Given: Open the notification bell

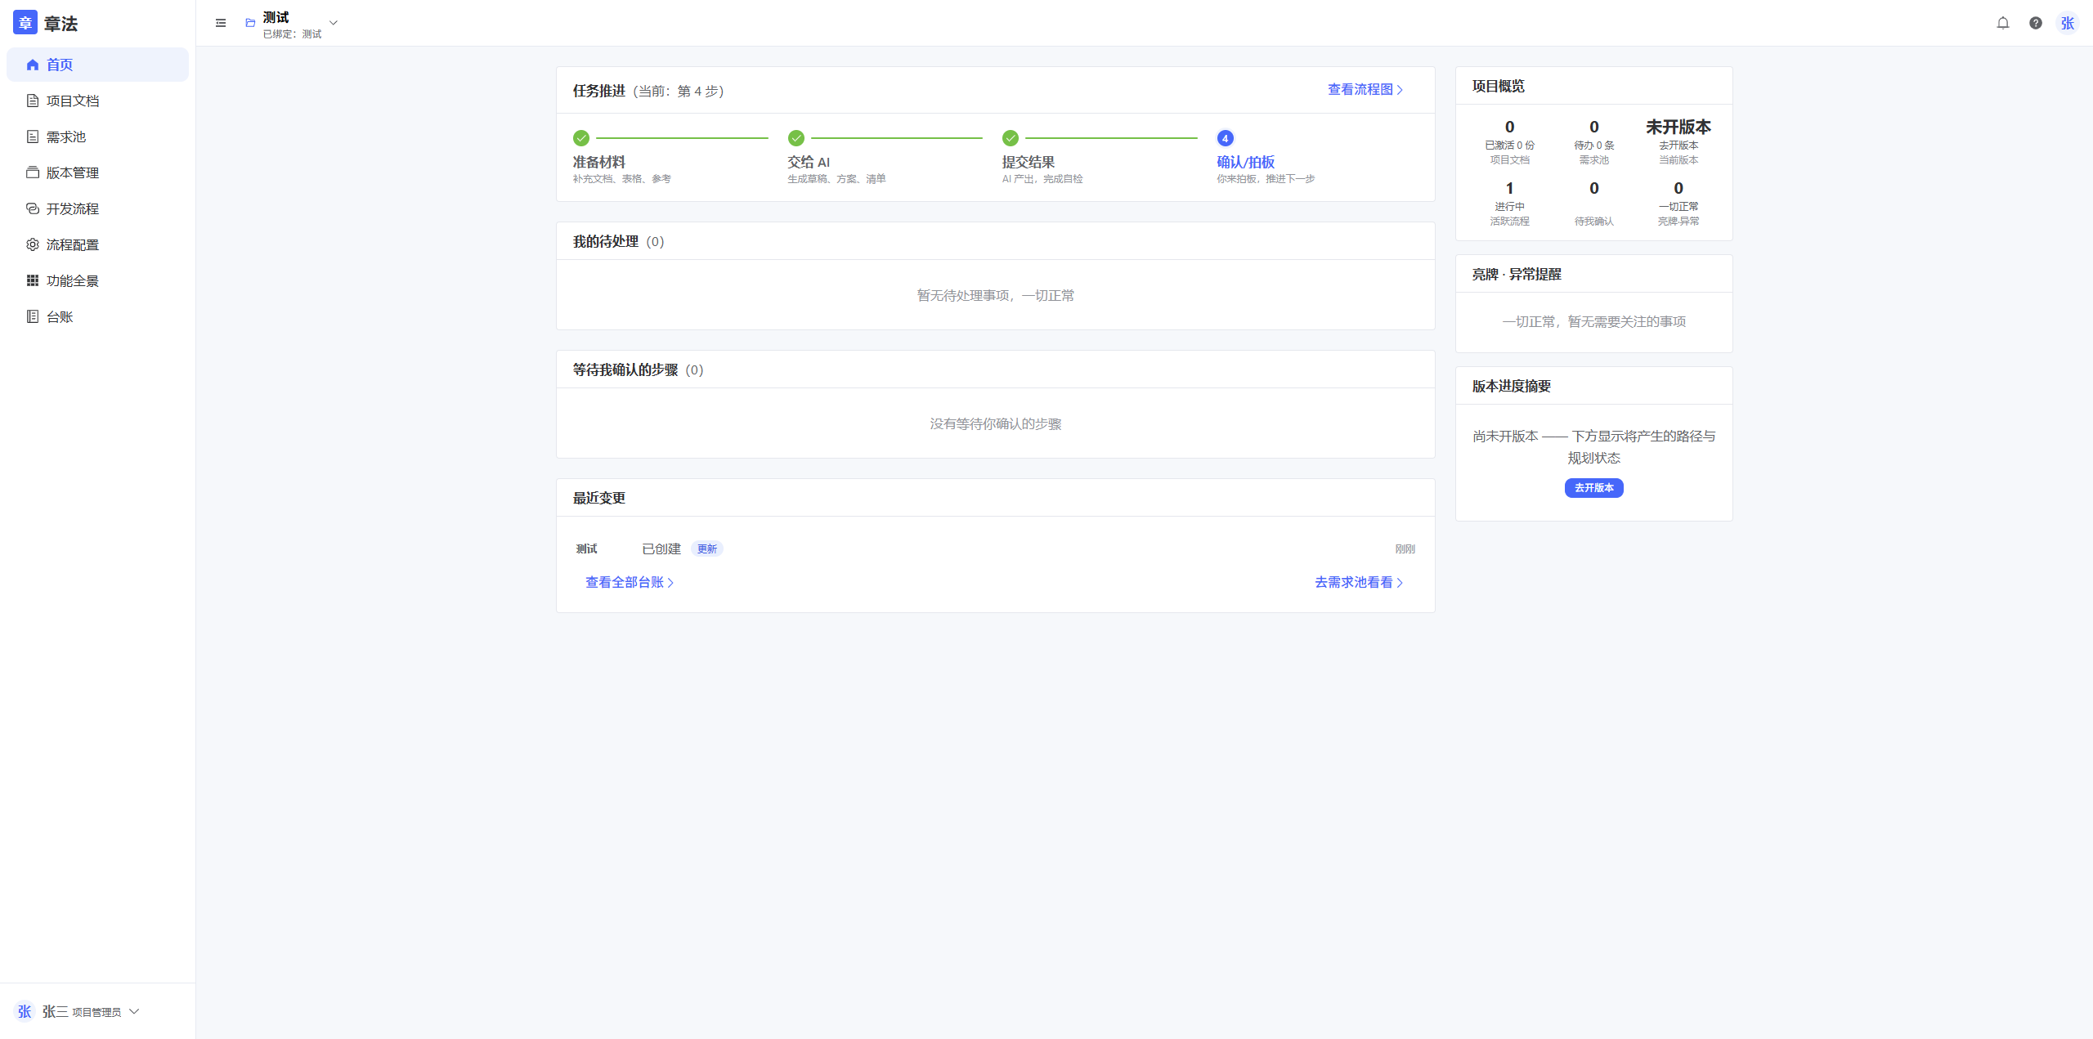Looking at the screenshot, I should click(x=2003, y=23).
